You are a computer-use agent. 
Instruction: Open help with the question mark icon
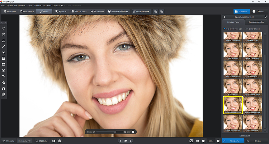tap(265, 17)
